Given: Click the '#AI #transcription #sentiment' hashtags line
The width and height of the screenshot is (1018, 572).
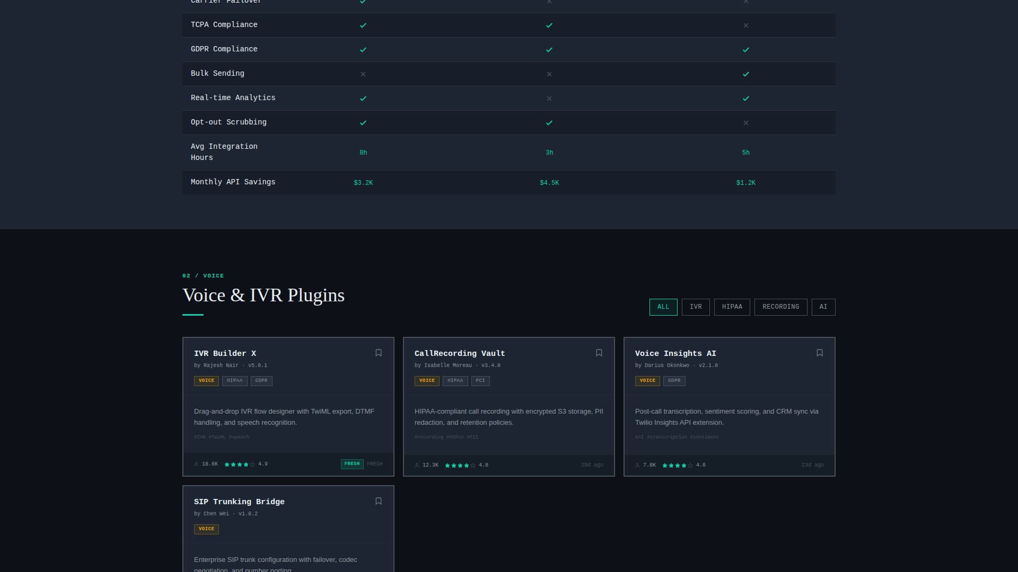Looking at the screenshot, I should (x=677, y=437).
